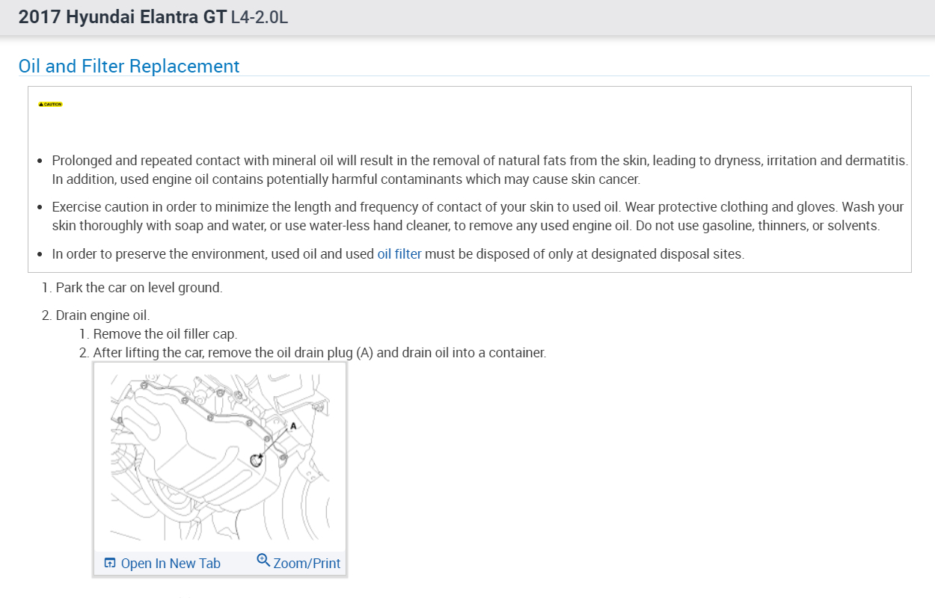Image resolution: width=935 pixels, height=598 pixels.
Task: Click 'Remove the oil filler cap' substep
Action: (165, 334)
